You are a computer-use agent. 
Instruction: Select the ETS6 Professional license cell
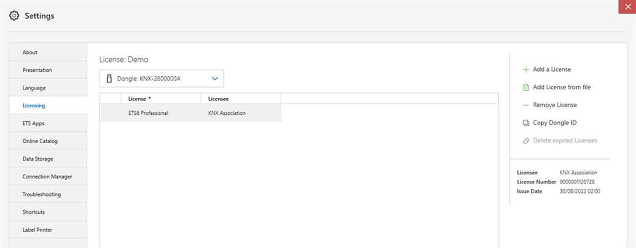pos(161,113)
